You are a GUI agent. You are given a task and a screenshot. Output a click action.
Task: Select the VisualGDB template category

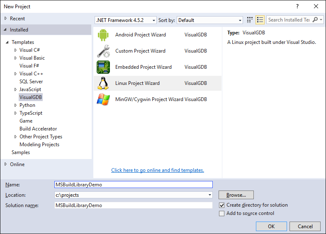click(31, 97)
